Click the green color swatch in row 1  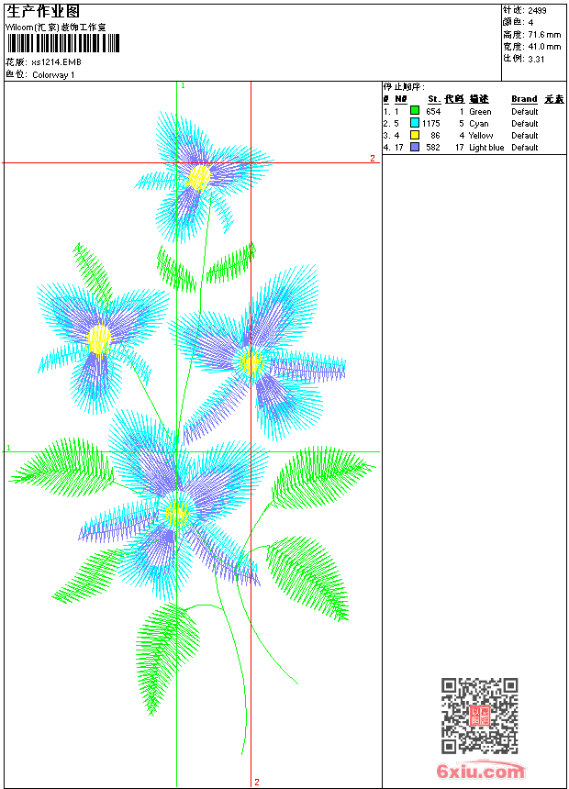coord(415,111)
